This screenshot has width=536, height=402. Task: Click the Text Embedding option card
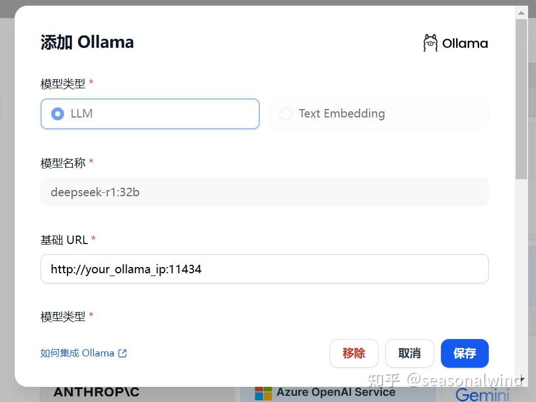[379, 114]
